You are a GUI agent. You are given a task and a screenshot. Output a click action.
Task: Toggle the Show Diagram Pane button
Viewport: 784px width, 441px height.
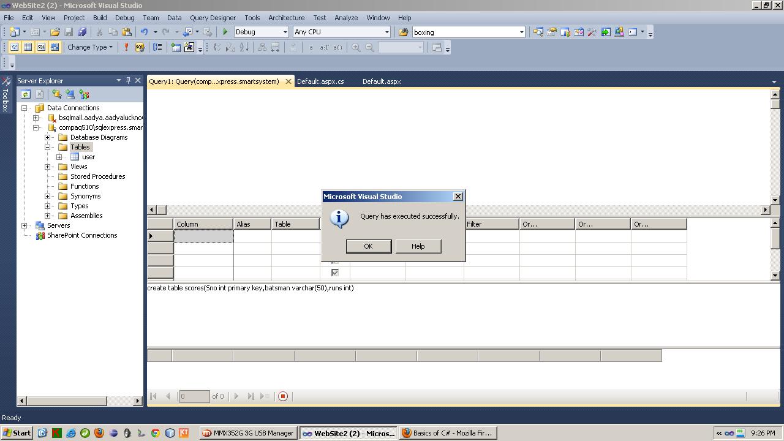[14, 47]
